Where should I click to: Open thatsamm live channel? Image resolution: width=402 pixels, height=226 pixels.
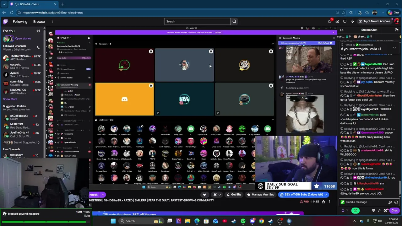pyautogui.click(x=22, y=155)
